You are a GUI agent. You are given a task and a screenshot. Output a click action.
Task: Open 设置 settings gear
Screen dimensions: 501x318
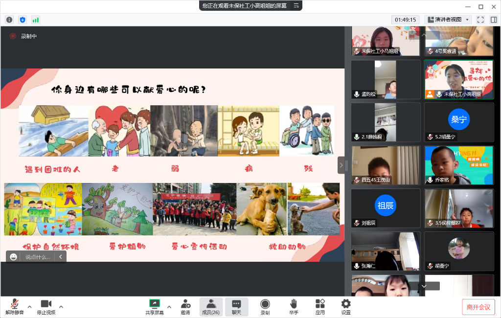tap(346, 307)
